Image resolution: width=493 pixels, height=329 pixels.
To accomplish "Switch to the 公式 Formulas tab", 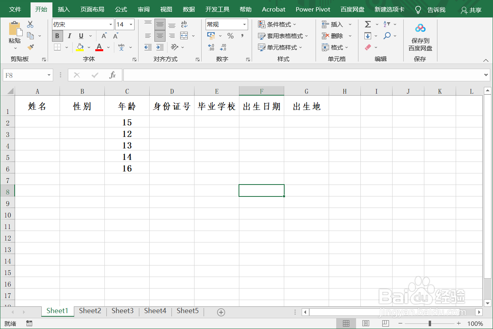I will pos(121,10).
